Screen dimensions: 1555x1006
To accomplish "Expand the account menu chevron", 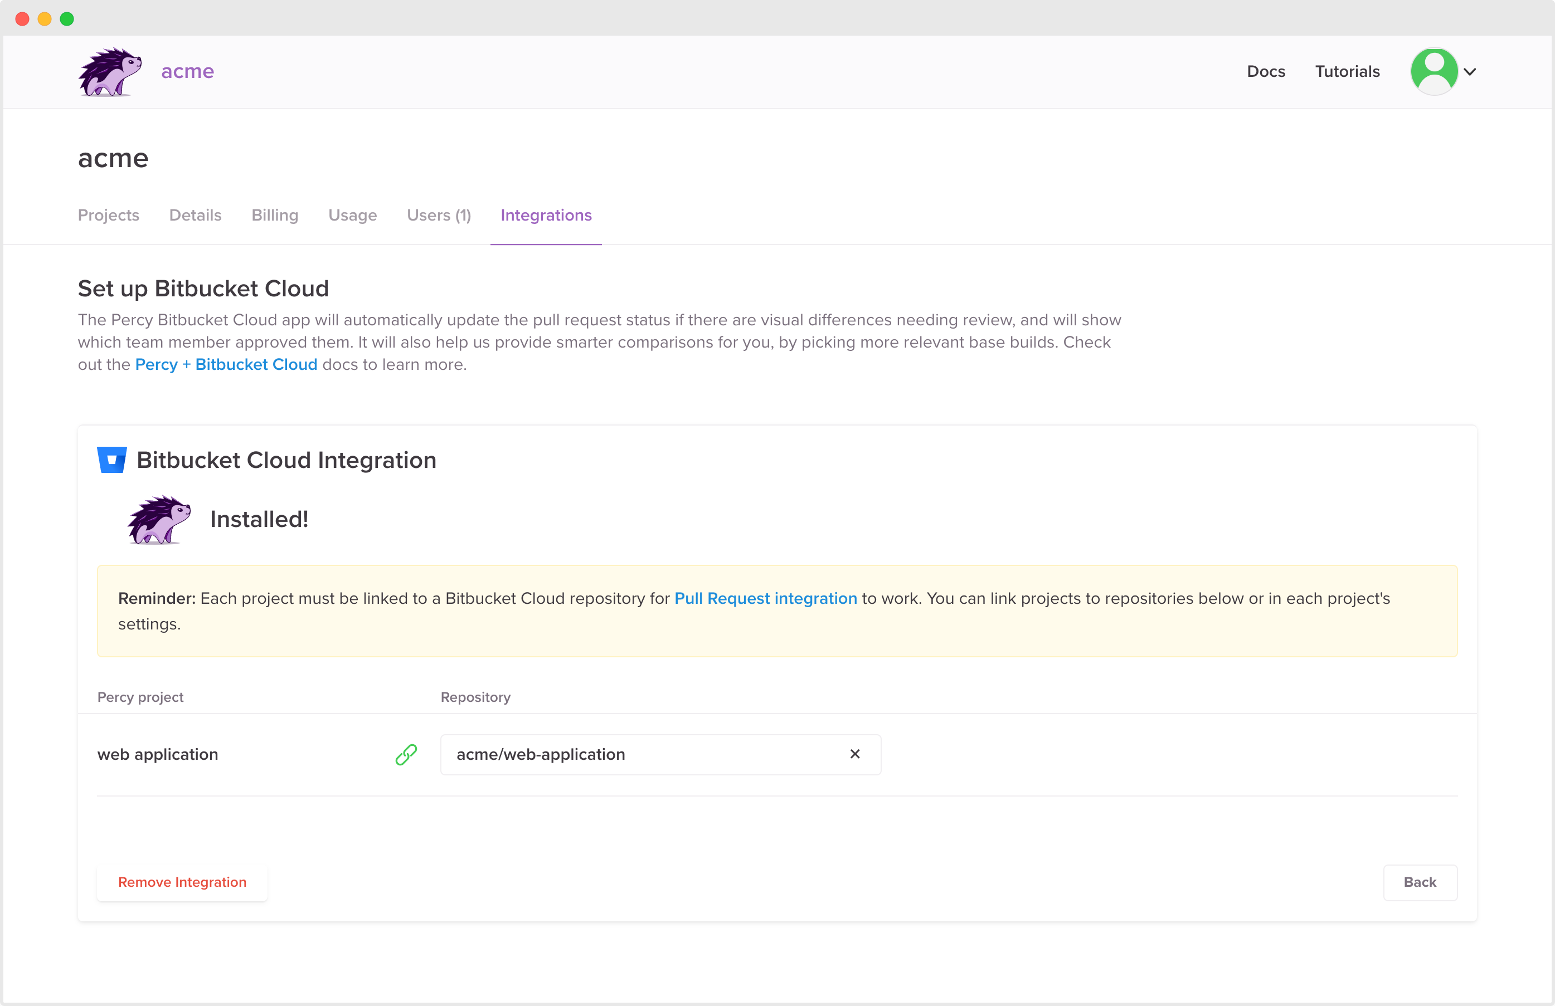I will point(1470,72).
